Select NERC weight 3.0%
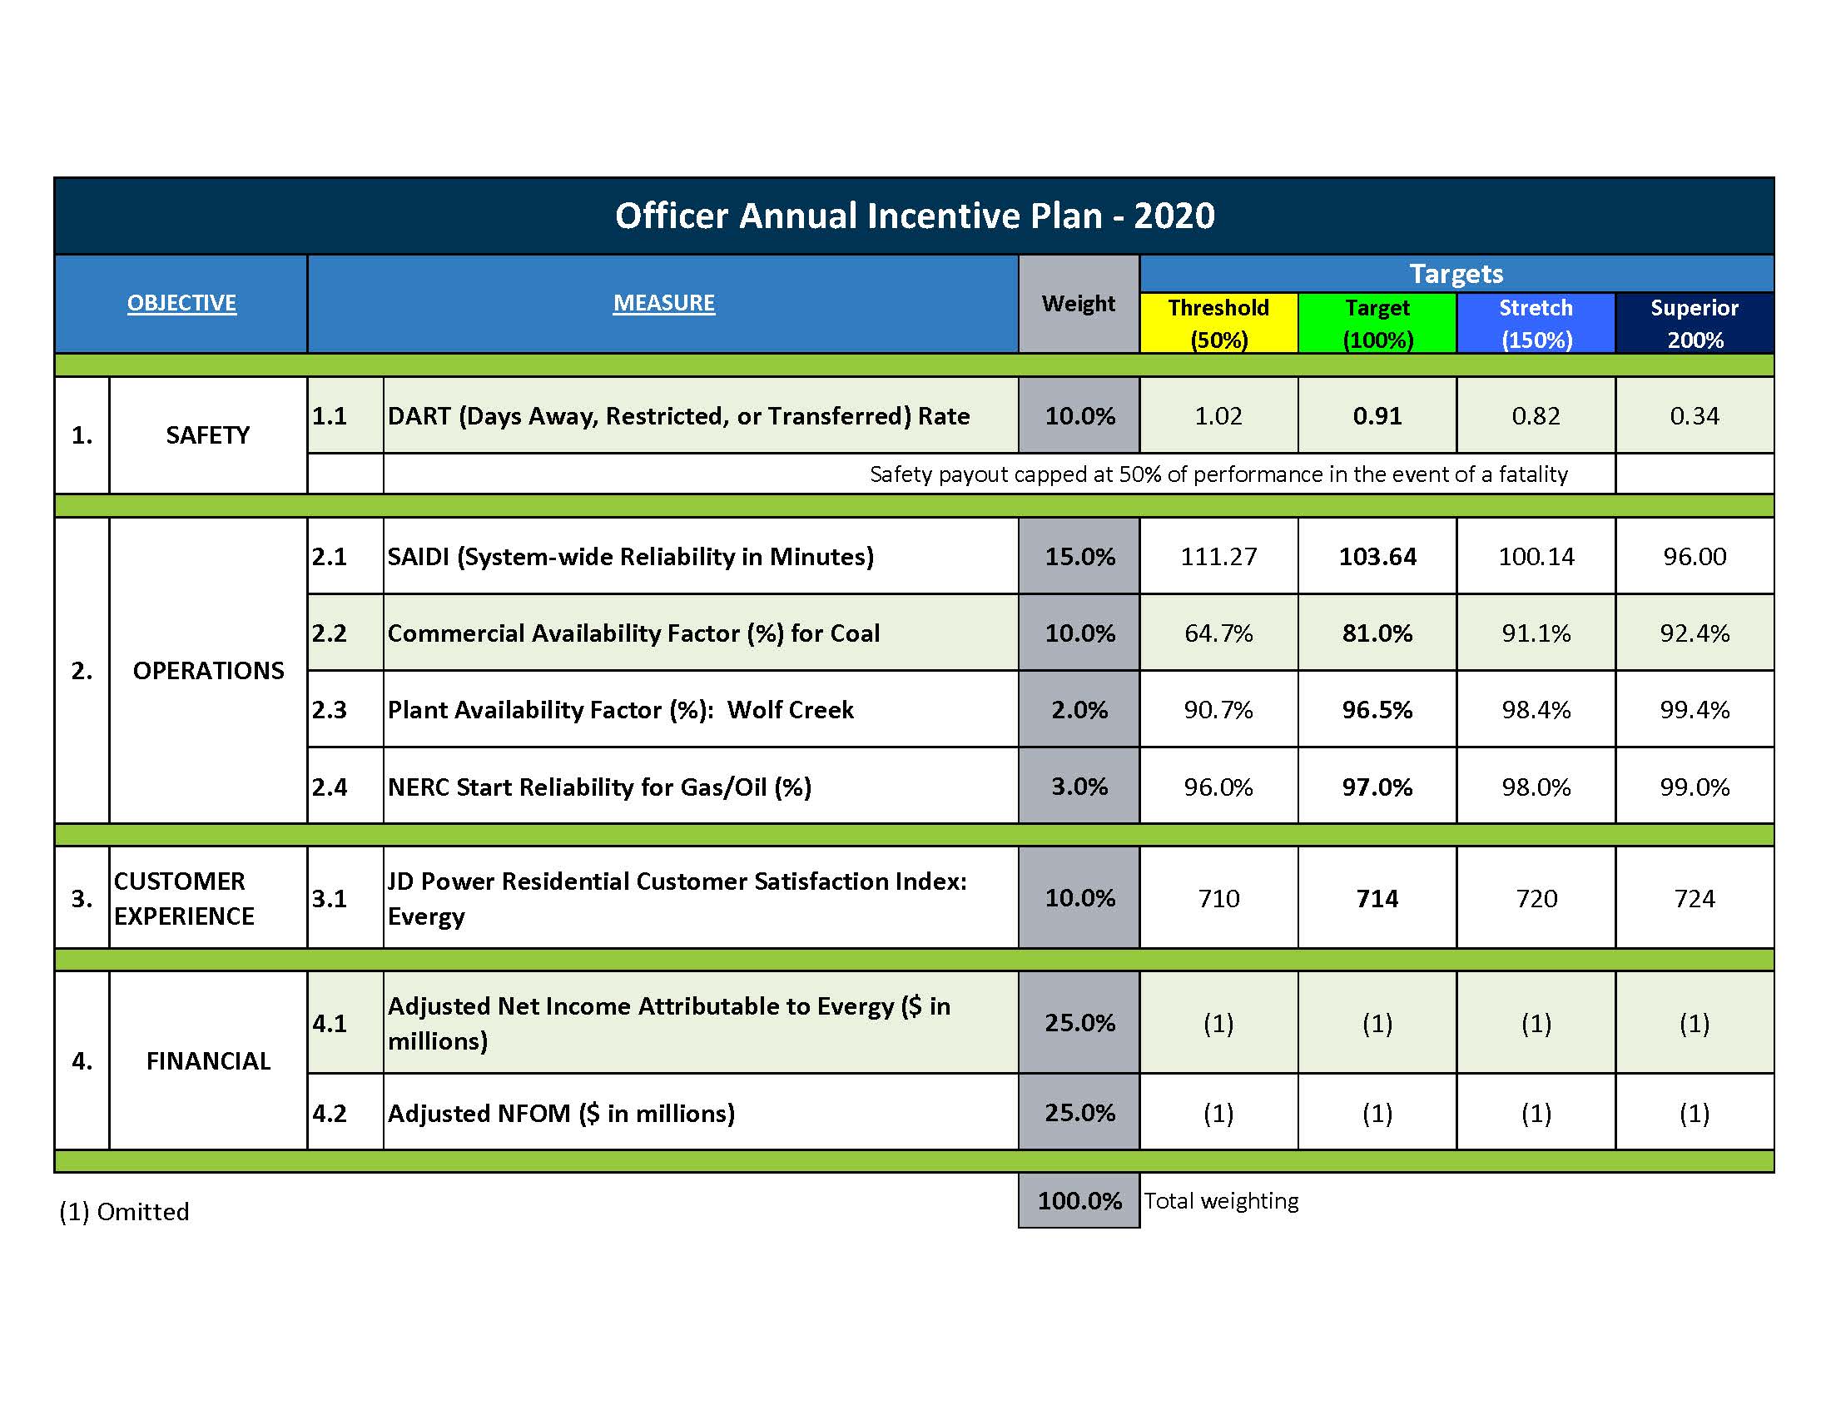Image resolution: width=1831 pixels, height=1415 pixels. (x=1078, y=787)
